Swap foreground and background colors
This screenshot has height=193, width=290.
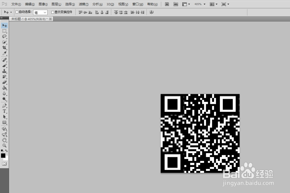click(x=6, y=151)
